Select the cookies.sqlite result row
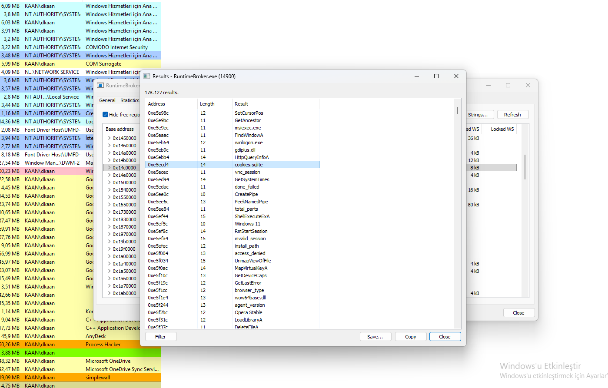Screen dimensions: 608x388 click(233, 165)
